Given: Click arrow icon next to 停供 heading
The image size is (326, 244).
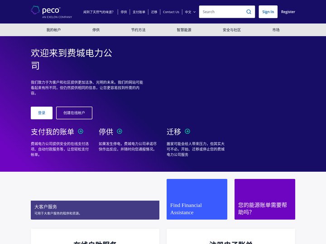Looking at the screenshot, I should pos(120,131).
